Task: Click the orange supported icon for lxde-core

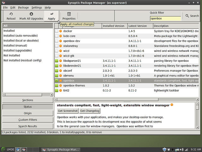Action: click(x=61, y=36)
